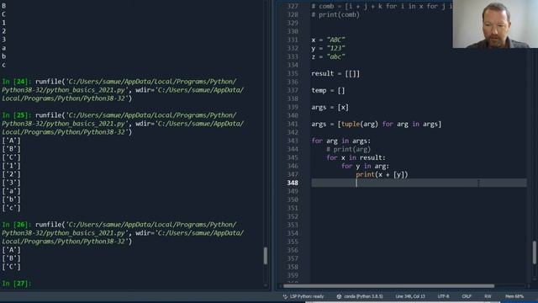Click the CRLF line-ending status entry
538x303 pixels.
click(467, 296)
